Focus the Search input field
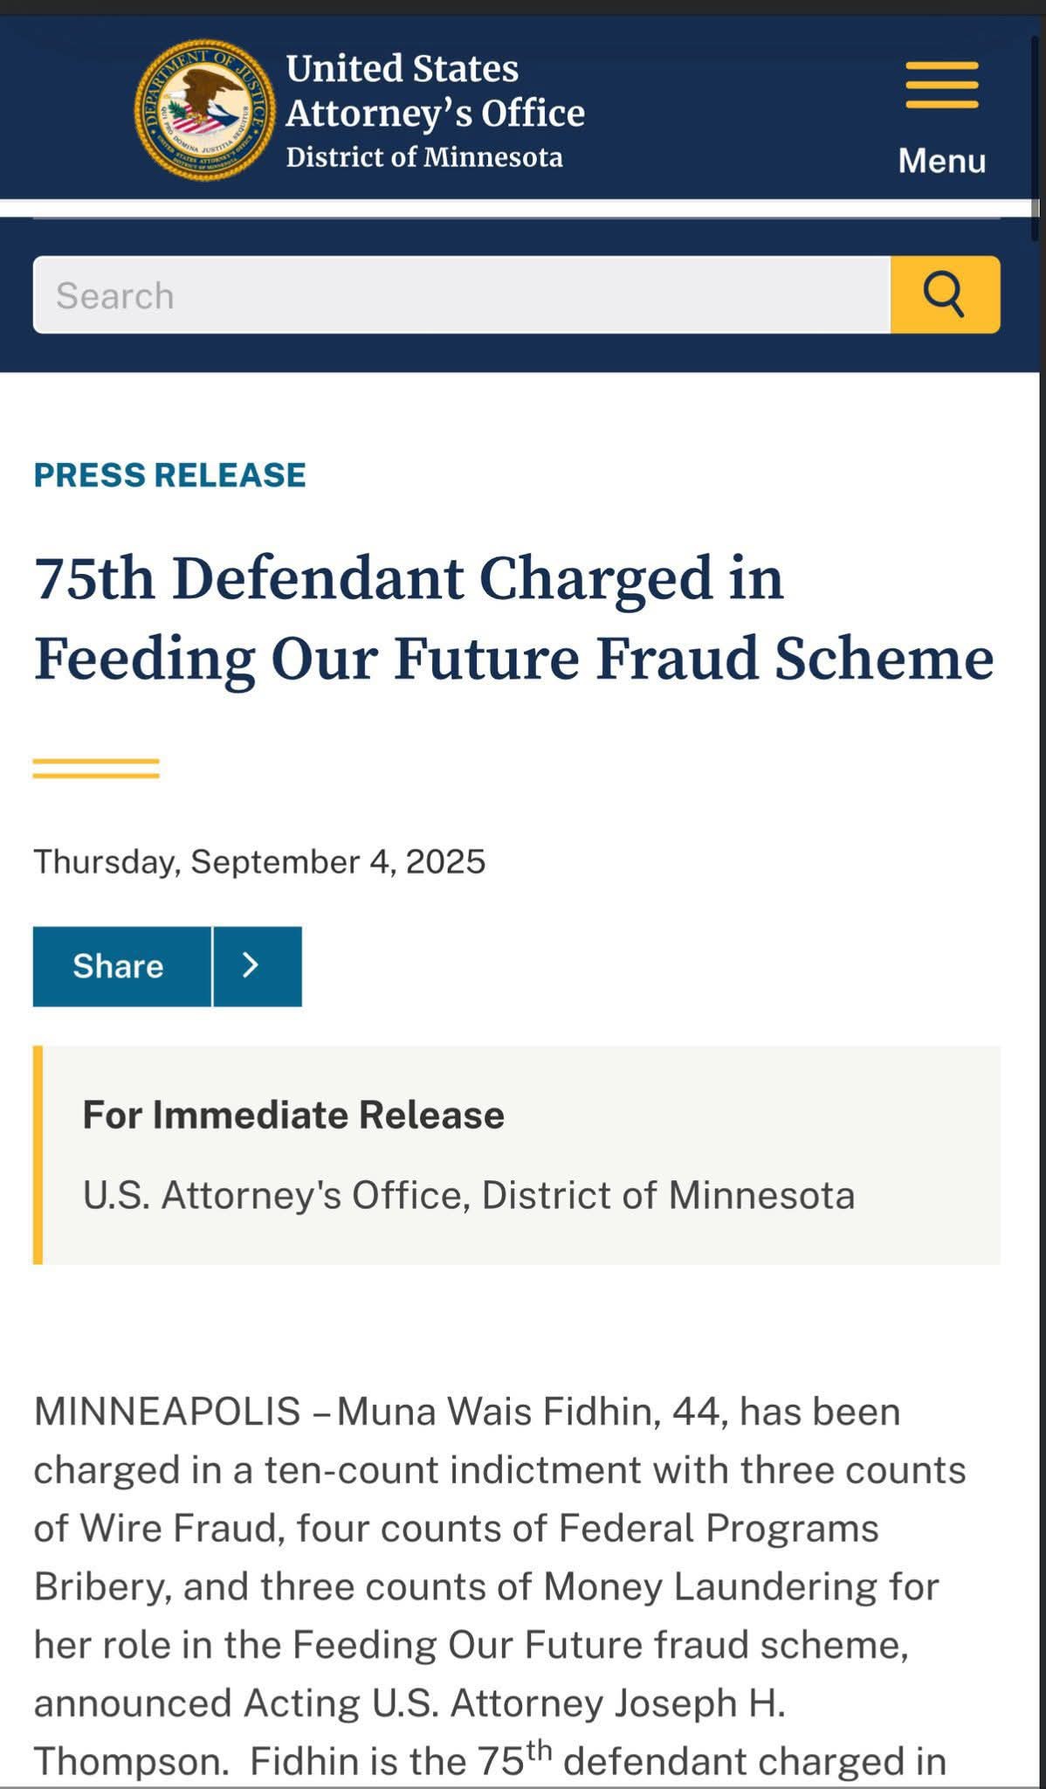The image size is (1046, 1789). 461,294
